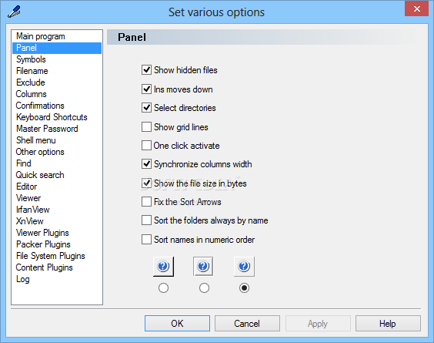Enable Show grid lines
This screenshot has width=434, height=343.
point(146,127)
